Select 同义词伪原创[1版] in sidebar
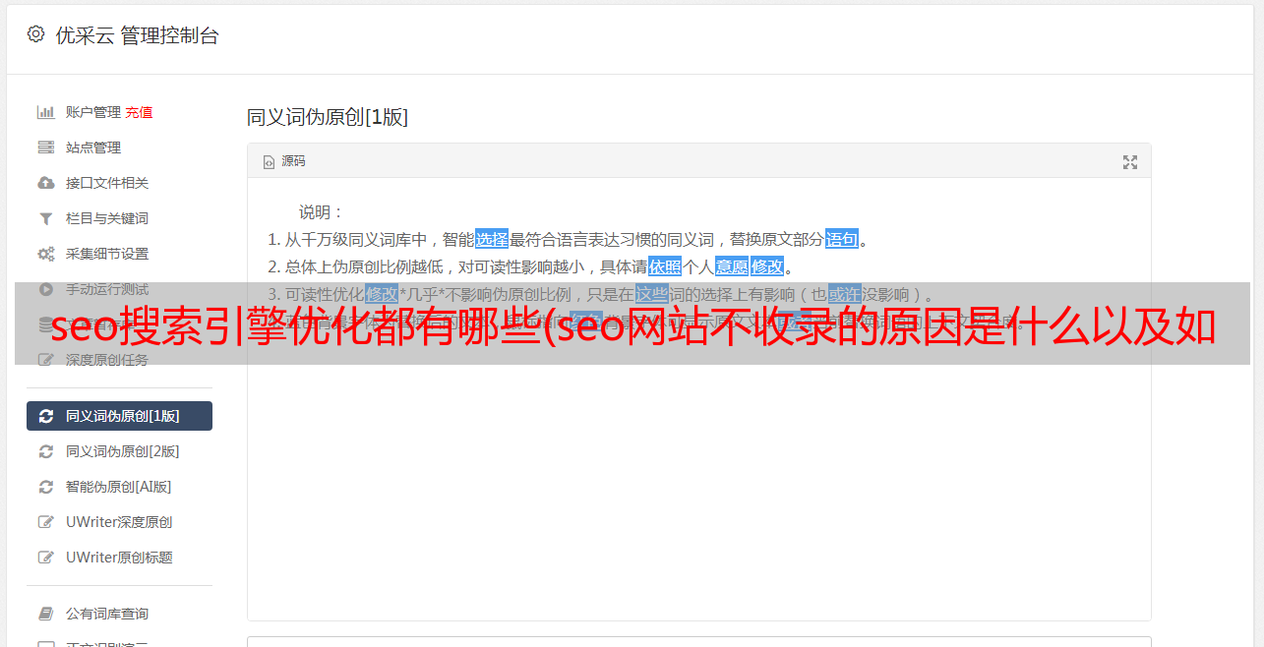Image resolution: width=1264 pixels, height=647 pixels. [119, 416]
